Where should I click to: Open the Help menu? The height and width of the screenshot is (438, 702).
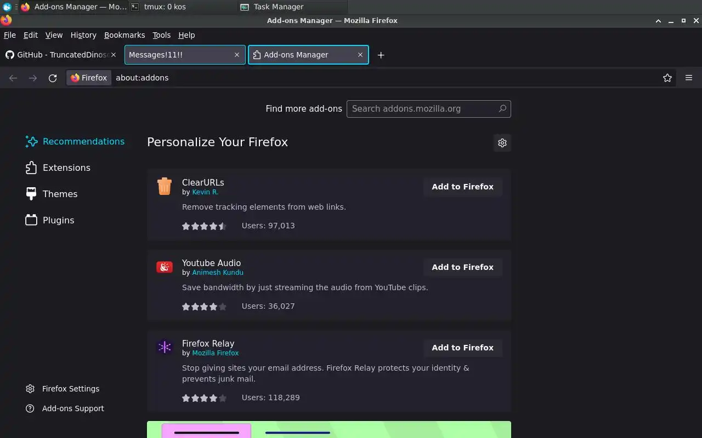coord(186,35)
